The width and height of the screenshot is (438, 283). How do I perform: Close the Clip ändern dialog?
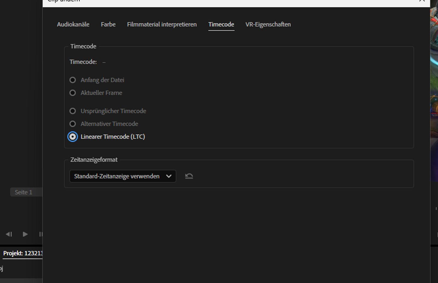pyautogui.click(x=422, y=1)
